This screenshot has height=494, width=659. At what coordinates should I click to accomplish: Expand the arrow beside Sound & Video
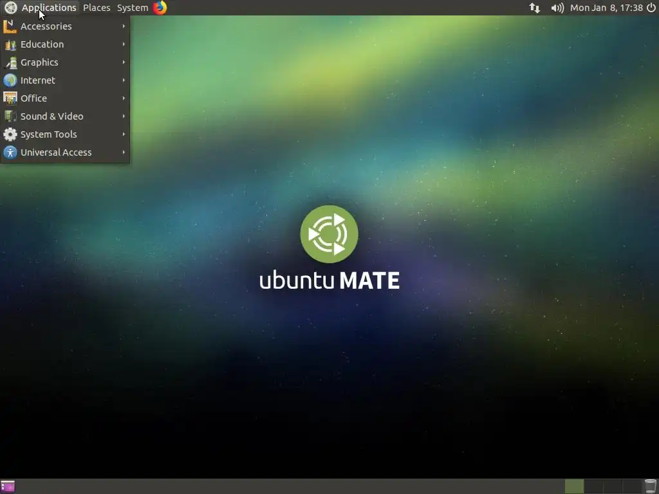pyautogui.click(x=124, y=116)
